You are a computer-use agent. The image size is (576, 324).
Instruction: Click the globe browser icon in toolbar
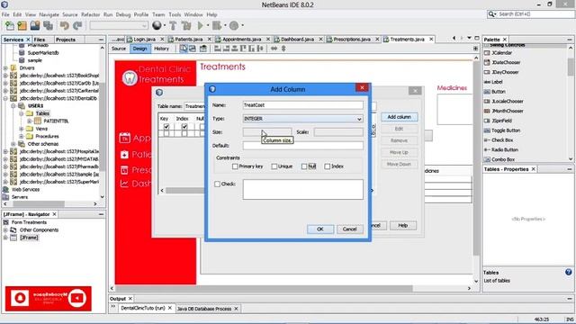coord(157,25)
